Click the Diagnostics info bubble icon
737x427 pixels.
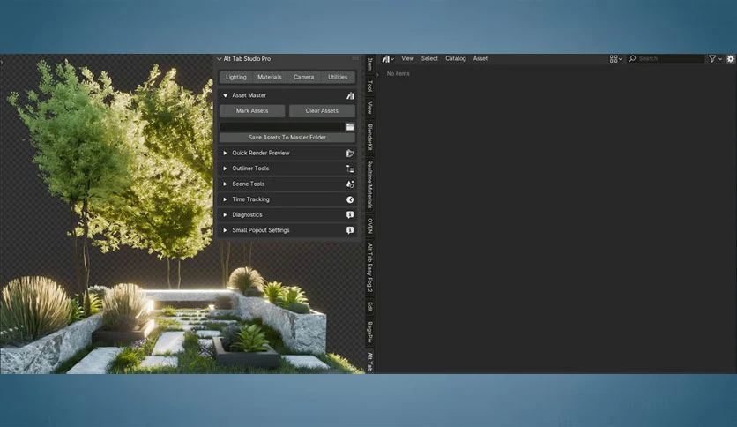[350, 215]
